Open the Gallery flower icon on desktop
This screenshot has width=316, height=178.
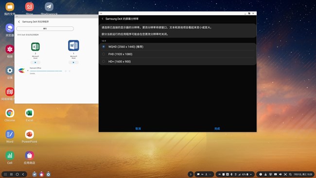(x=10, y=50)
